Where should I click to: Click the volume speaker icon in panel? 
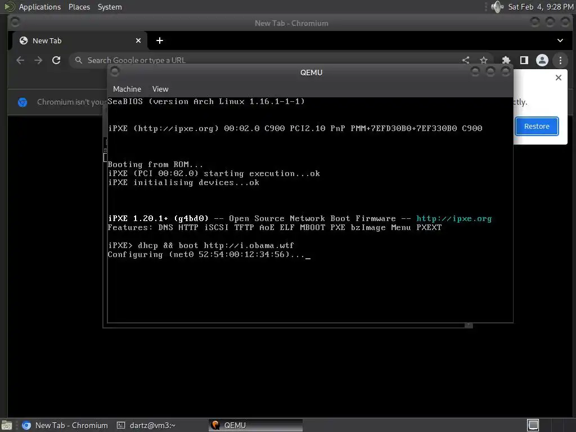(x=497, y=7)
